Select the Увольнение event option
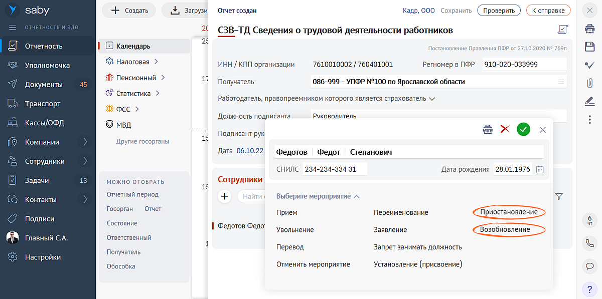The width and height of the screenshot is (602, 299). (x=295, y=230)
